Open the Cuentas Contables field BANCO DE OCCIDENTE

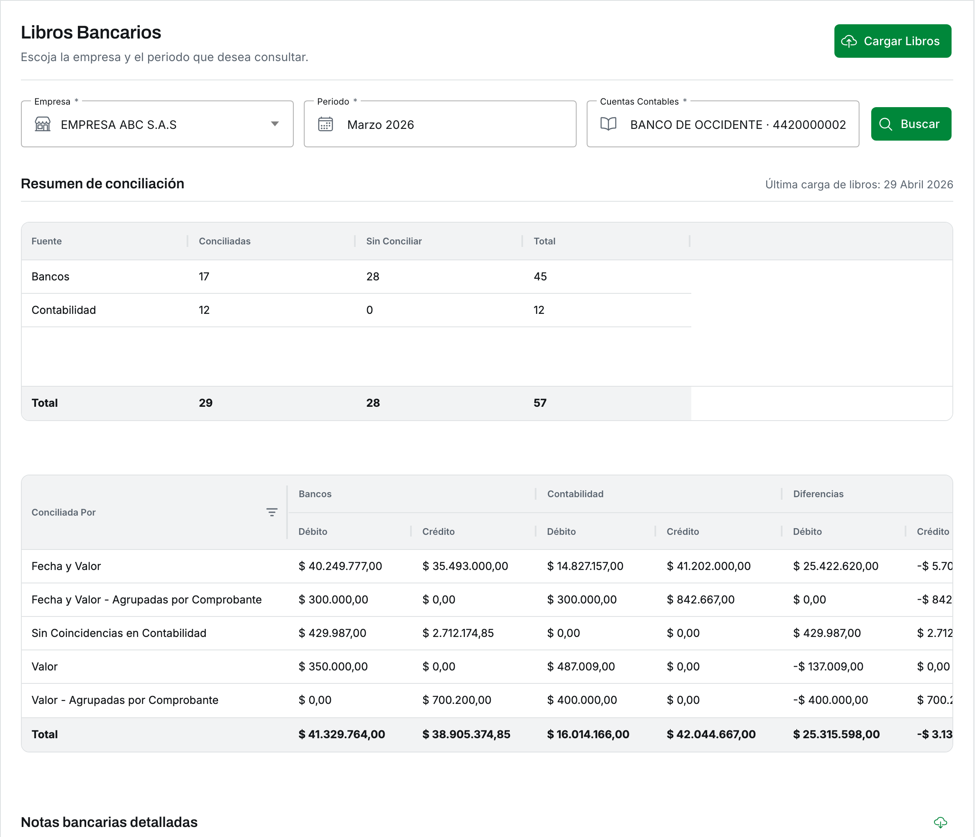click(x=723, y=124)
